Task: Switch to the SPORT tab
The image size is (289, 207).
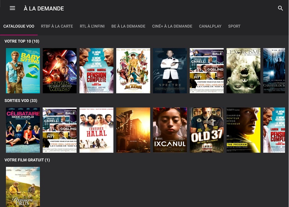Action: (x=234, y=26)
